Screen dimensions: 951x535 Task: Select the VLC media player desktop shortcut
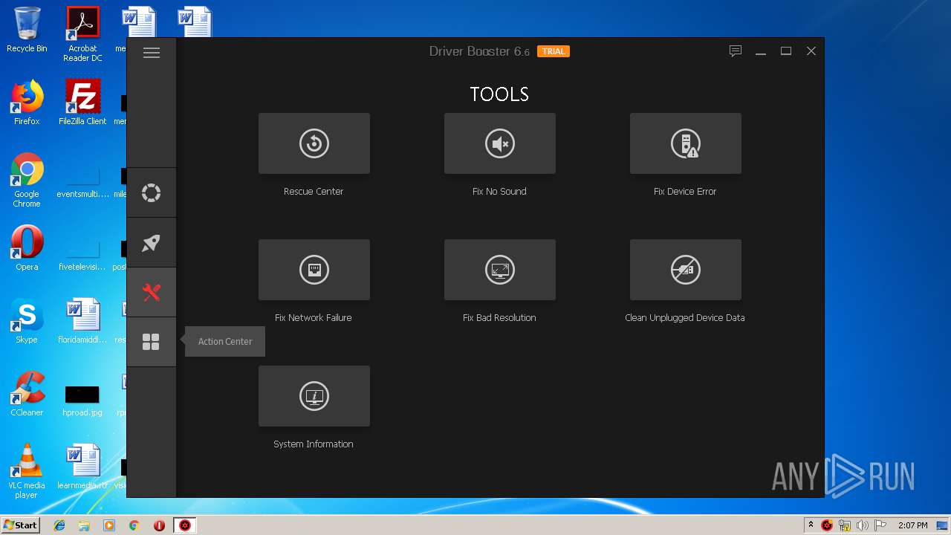[x=27, y=471]
